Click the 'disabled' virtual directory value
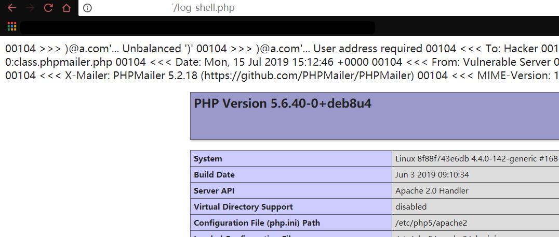The height and width of the screenshot is (237, 559). pos(411,207)
